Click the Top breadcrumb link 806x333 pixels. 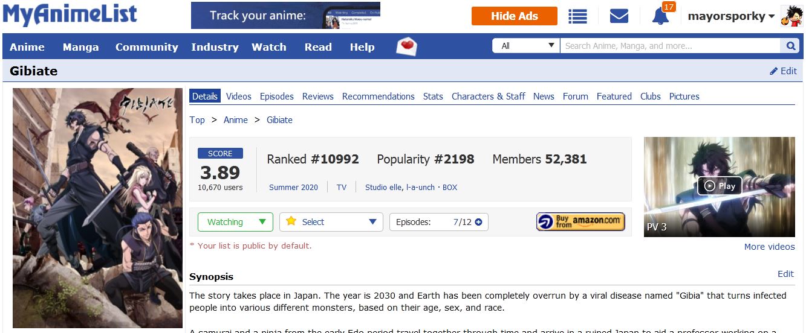197,120
